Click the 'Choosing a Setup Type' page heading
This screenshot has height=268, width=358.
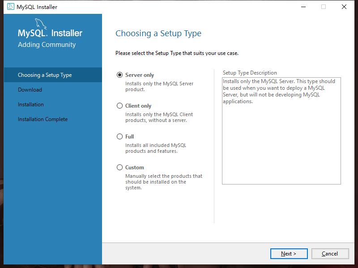click(158, 33)
